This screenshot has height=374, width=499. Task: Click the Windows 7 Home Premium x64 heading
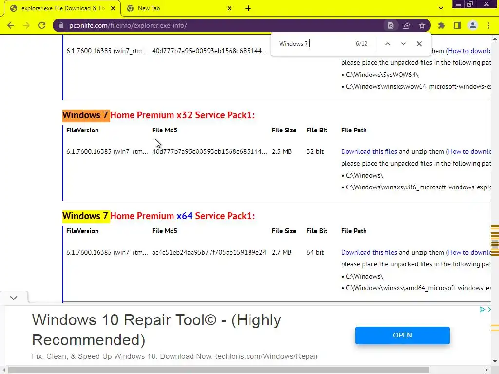pos(159,216)
